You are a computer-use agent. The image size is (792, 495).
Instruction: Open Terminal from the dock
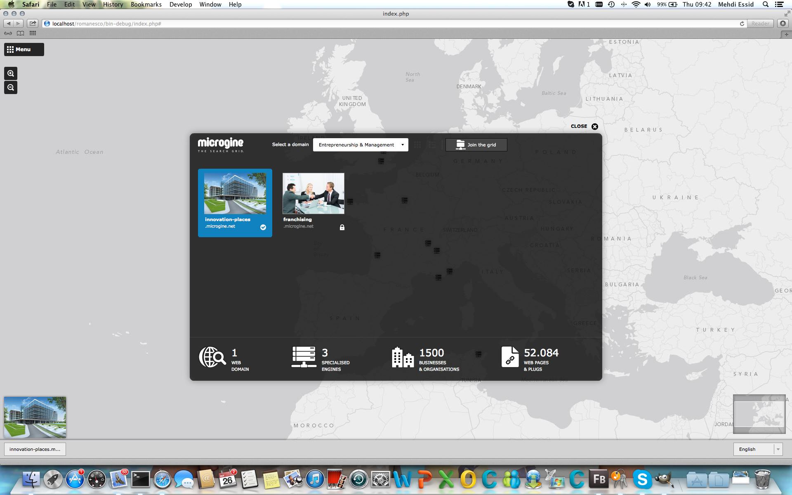(x=140, y=479)
